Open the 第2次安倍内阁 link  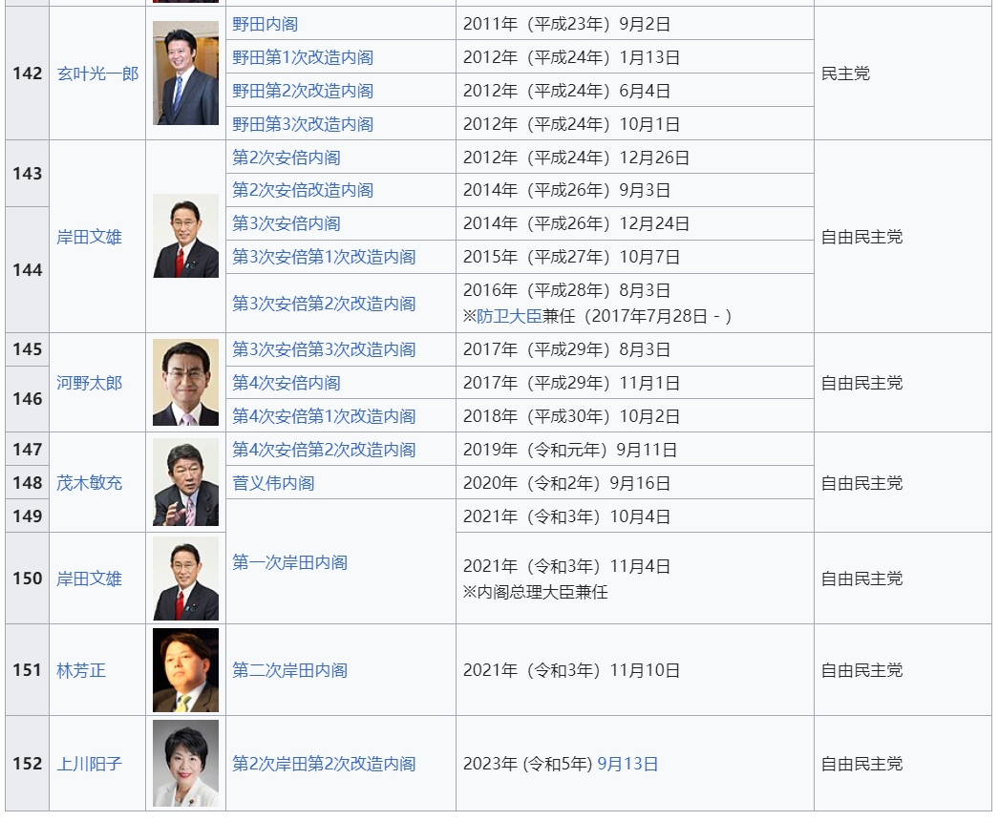coord(287,158)
